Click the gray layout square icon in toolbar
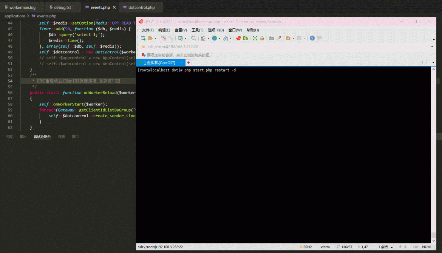Viewport: 442px width, 253px height. click(299, 38)
